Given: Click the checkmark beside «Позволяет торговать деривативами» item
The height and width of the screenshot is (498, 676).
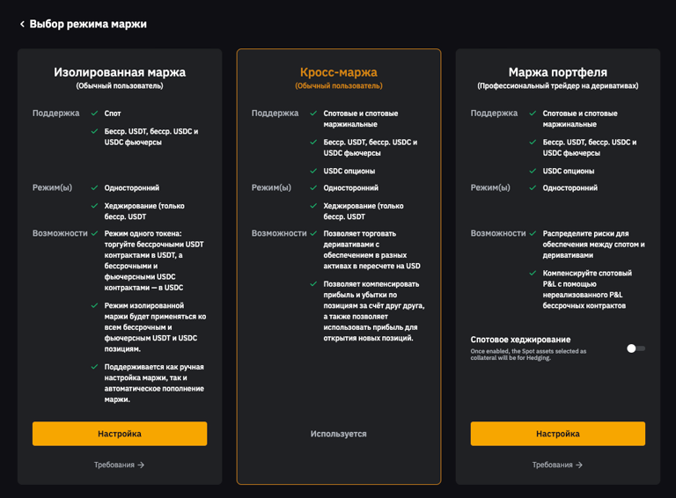Looking at the screenshot, I should pos(314,233).
